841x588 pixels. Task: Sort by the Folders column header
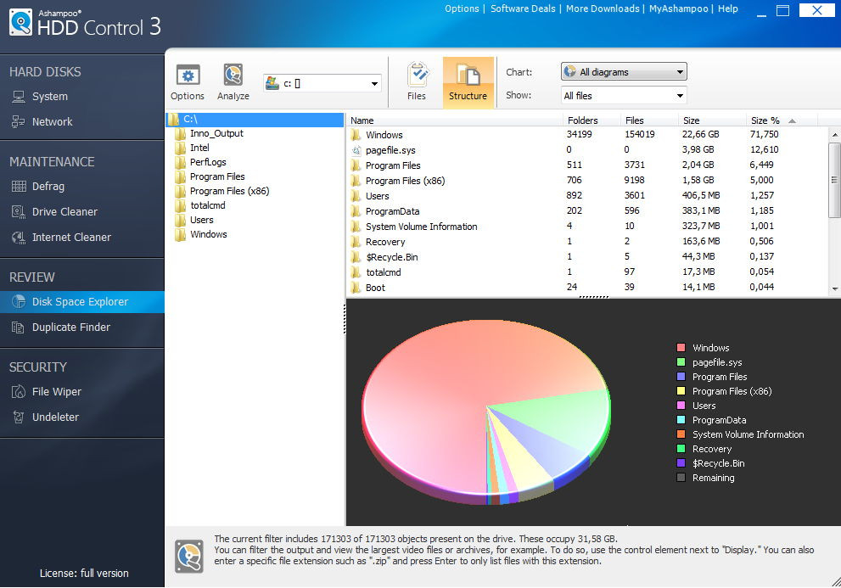[591, 120]
